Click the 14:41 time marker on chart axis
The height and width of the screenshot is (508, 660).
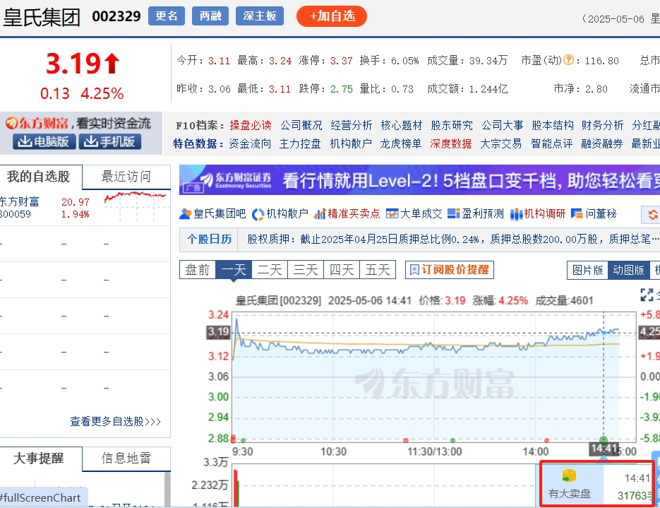point(604,449)
